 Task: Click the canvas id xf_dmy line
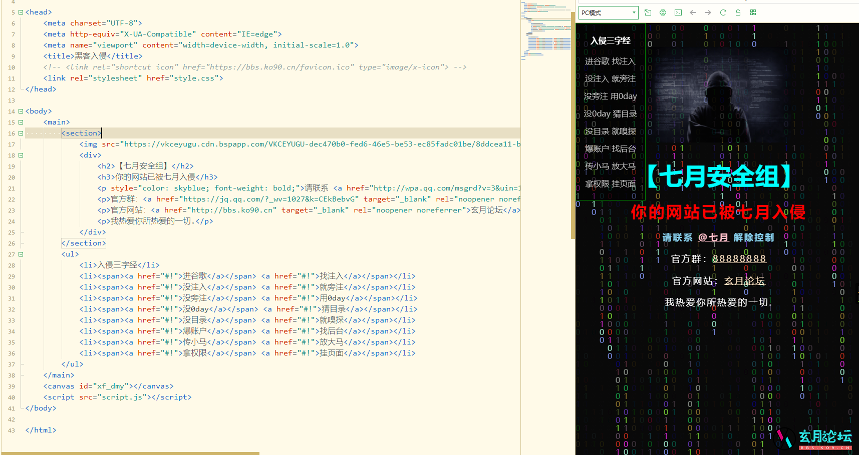(109, 386)
